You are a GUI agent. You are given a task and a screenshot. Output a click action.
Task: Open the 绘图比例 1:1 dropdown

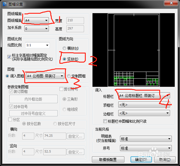click(x=37, y=45)
